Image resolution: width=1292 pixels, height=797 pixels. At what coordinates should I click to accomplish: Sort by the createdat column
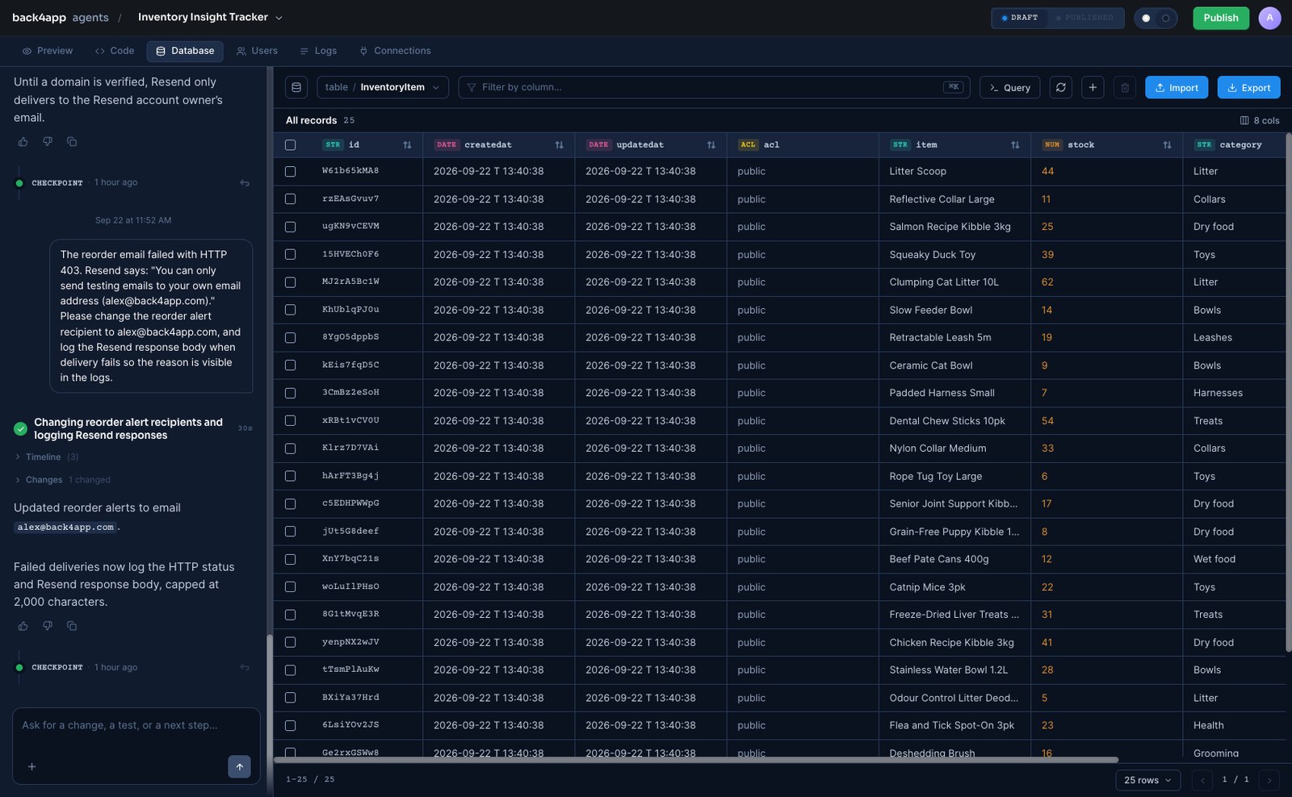(x=559, y=145)
